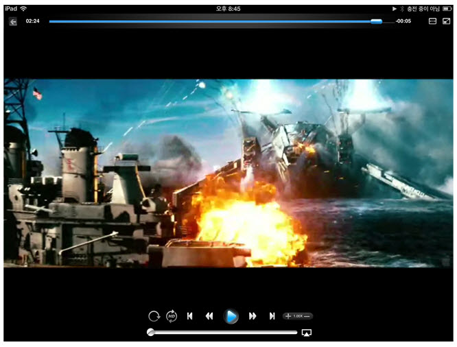Go back using the arrow button
This screenshot has width=457, height=347.
click(13, 21)
